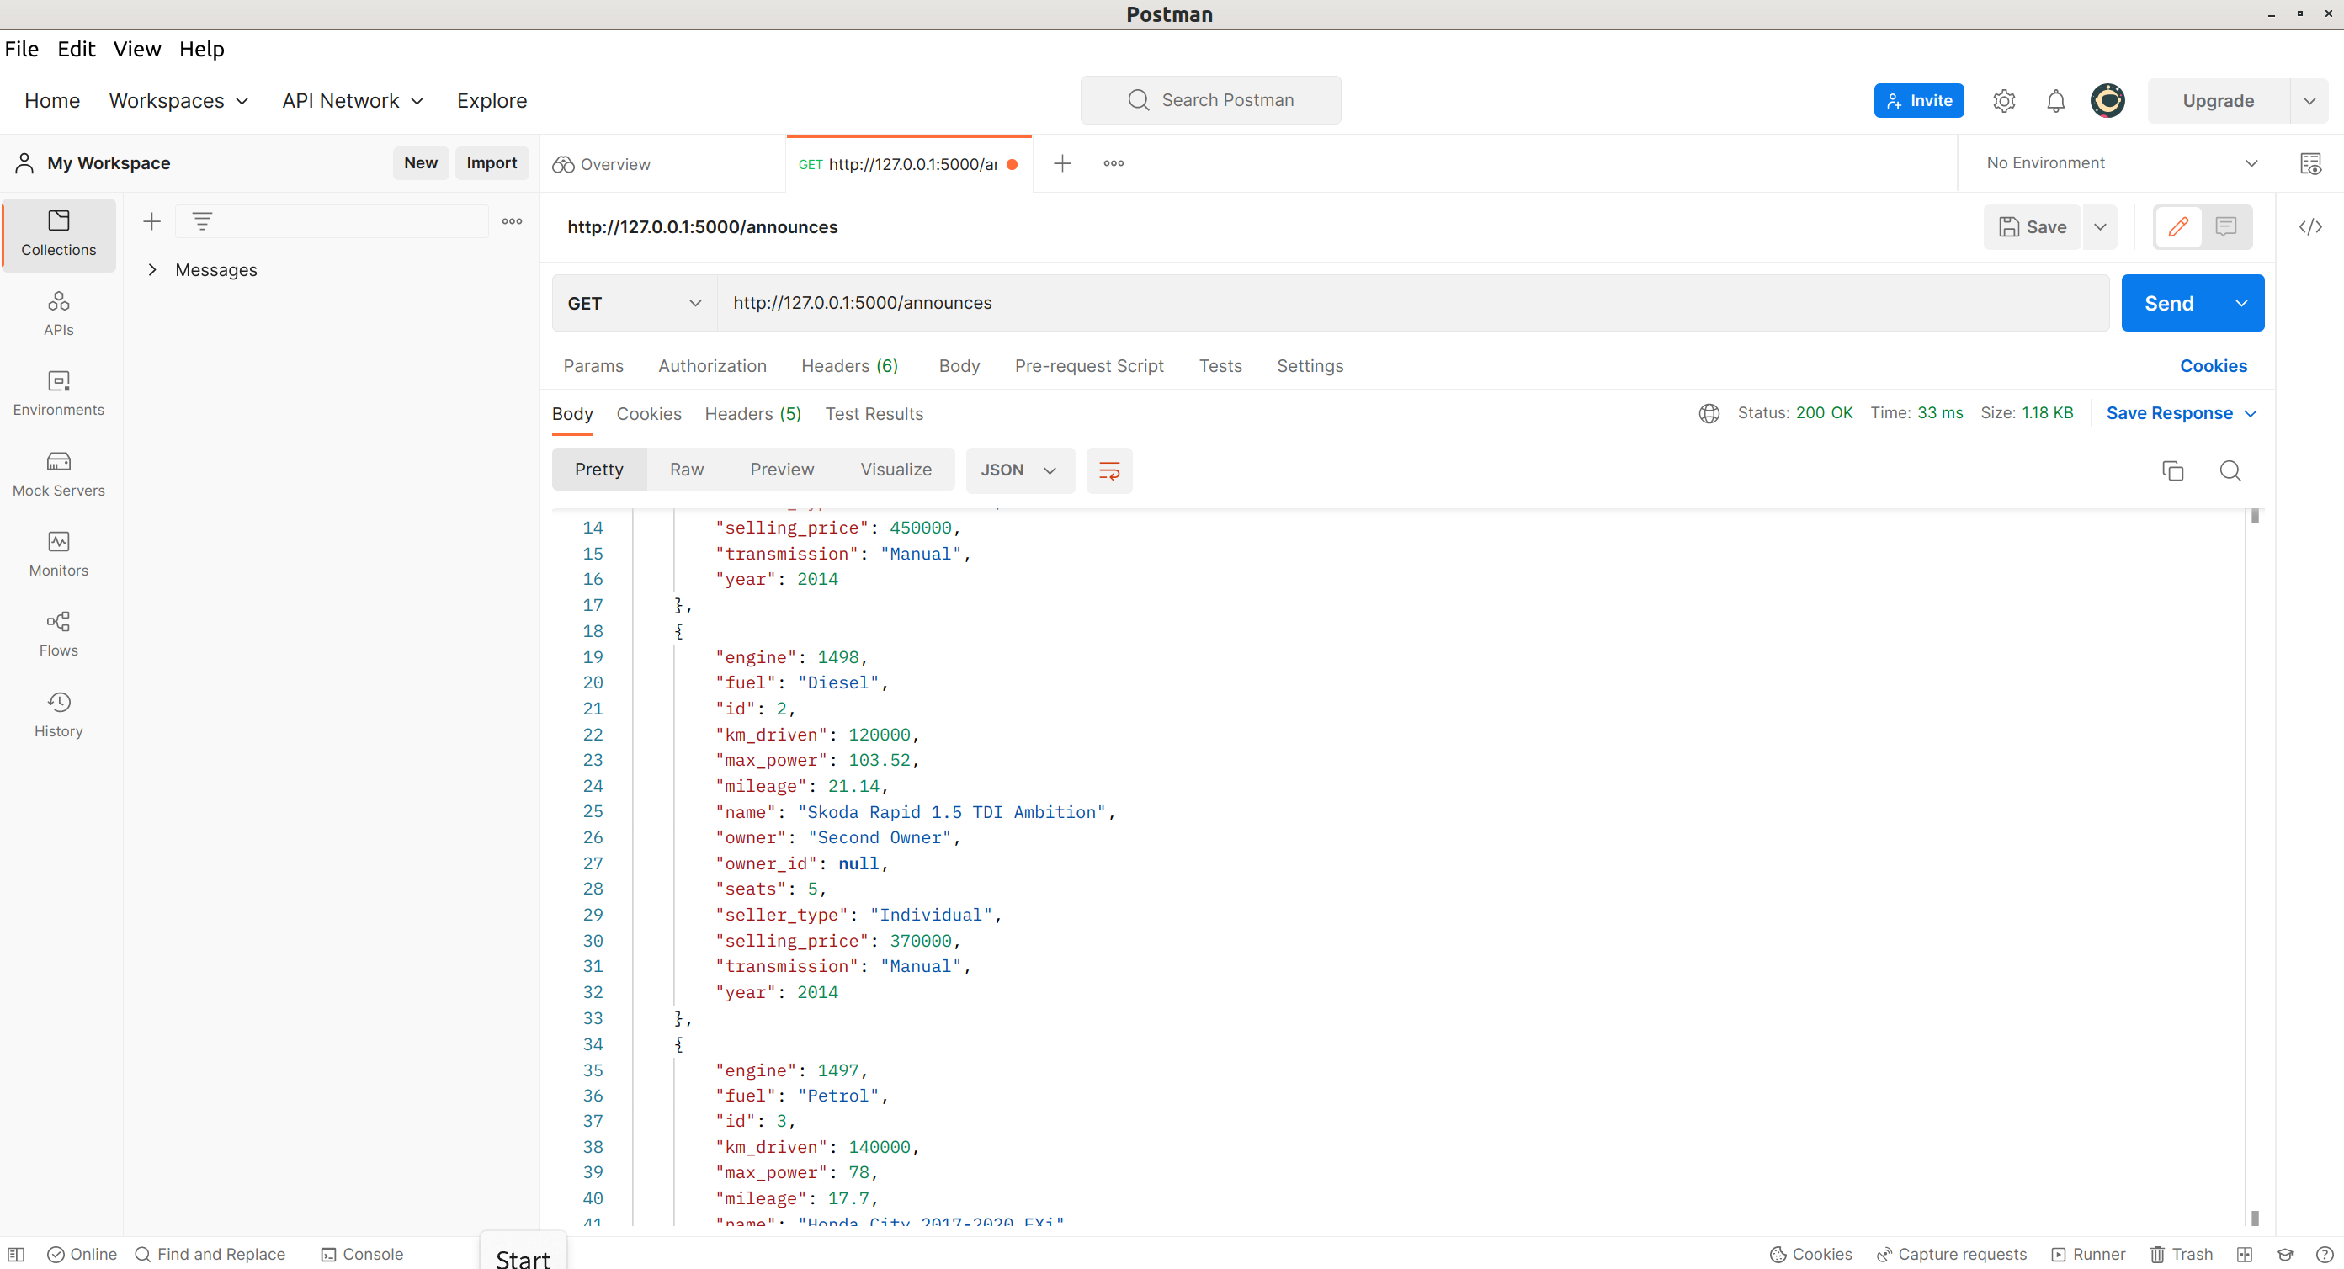Copy response body with copy icon
2344x1269 pixels.
click(2172, 470)
